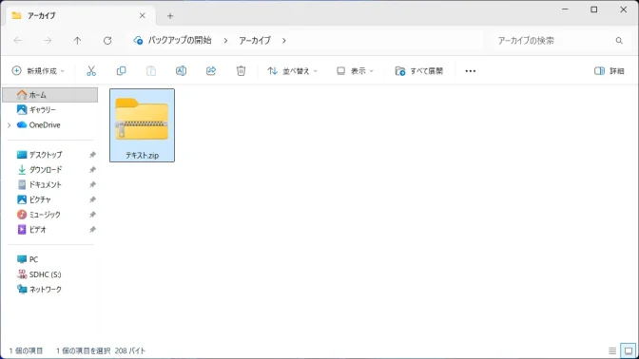639x359 pixels.
Task: Open the three-dot more options menu
Action: 471,71
